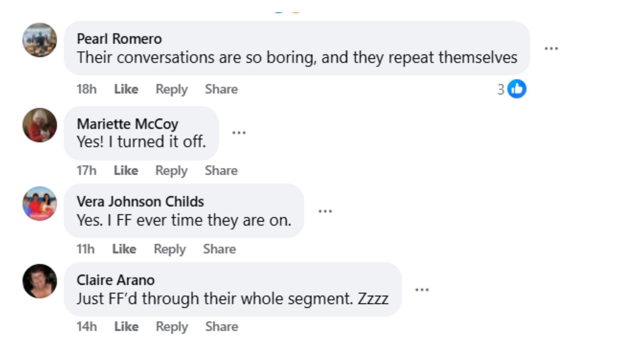Open Vera Johnson Childs' profile picture
The height and width of the screenshot is (353, 628).
point(40,204)
